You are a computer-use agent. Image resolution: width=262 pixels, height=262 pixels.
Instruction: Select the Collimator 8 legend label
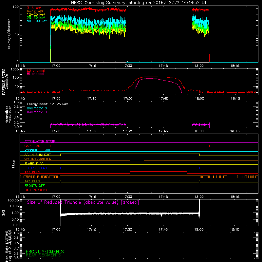tap(37, 108)
